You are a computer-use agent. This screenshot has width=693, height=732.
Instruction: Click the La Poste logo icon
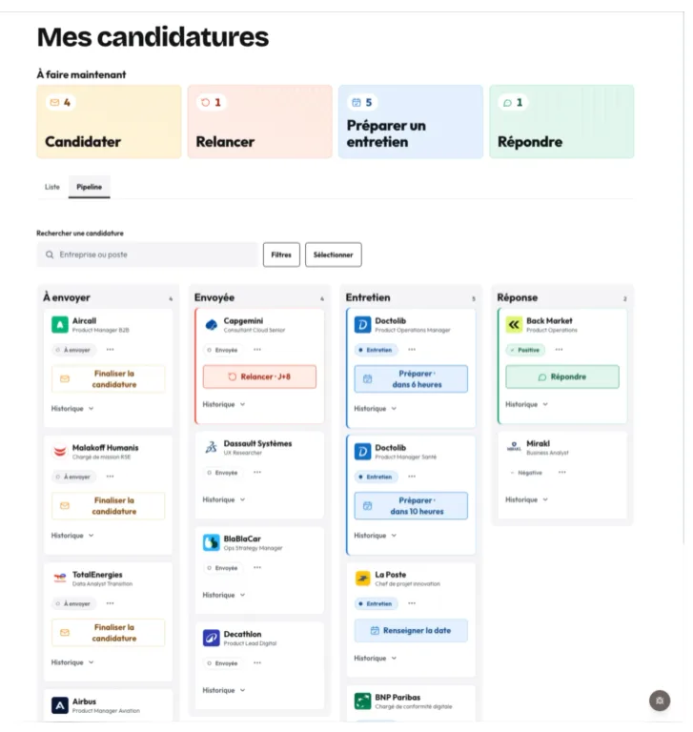tap(362, 579)
